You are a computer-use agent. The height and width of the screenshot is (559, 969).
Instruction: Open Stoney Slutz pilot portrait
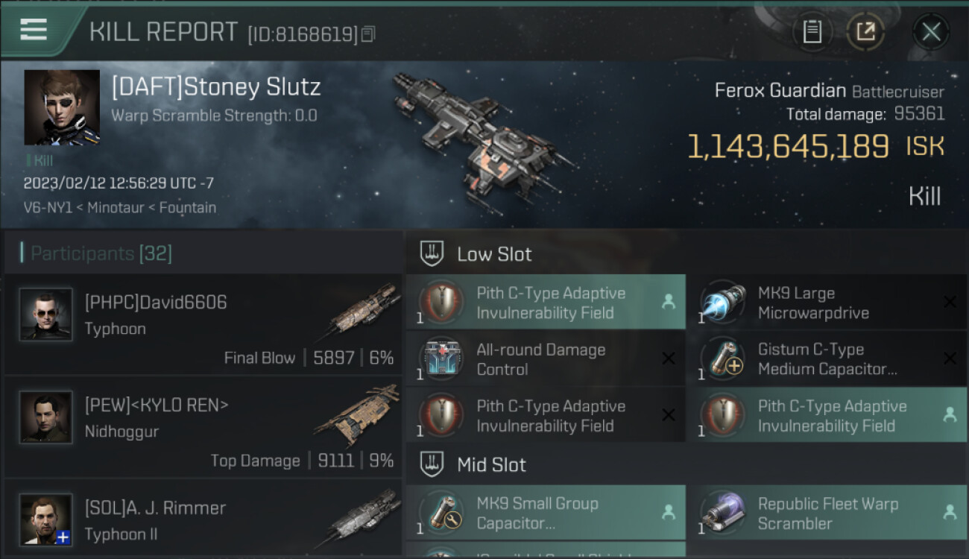coord(62,107)
